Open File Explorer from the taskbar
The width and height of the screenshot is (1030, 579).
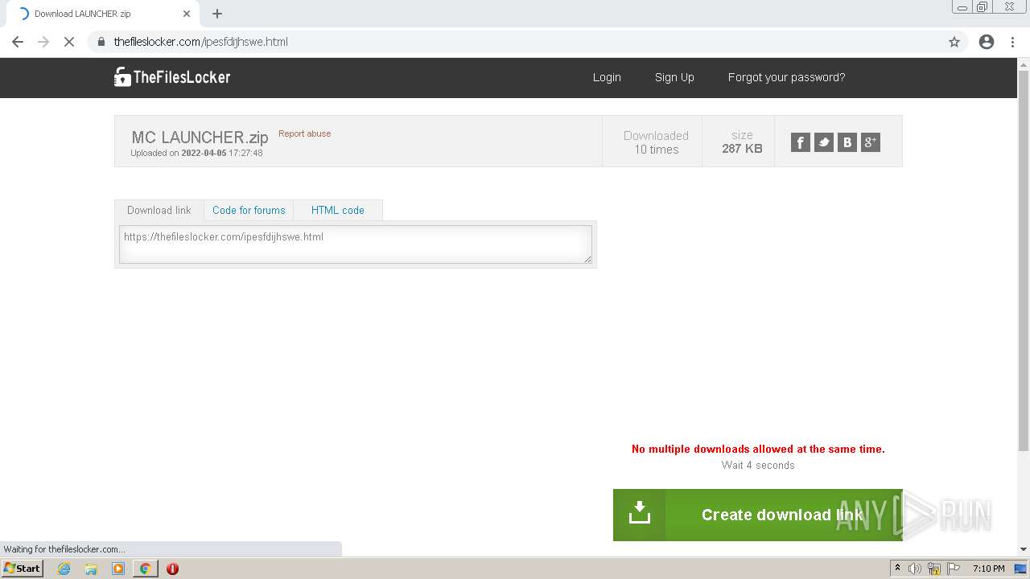tap(91, 569)
